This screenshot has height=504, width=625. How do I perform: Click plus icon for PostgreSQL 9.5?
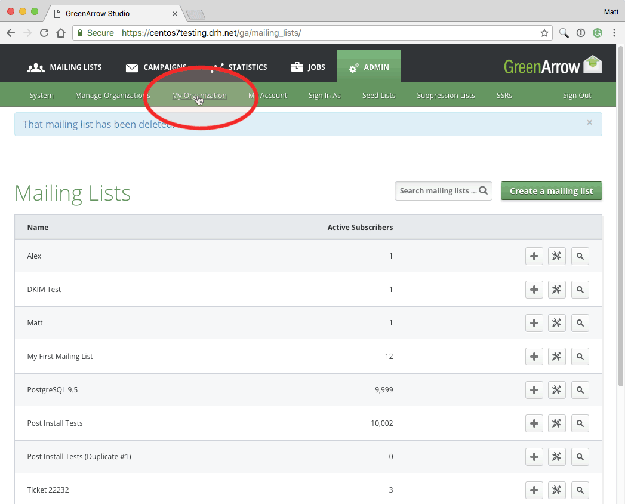click(534, 390)
